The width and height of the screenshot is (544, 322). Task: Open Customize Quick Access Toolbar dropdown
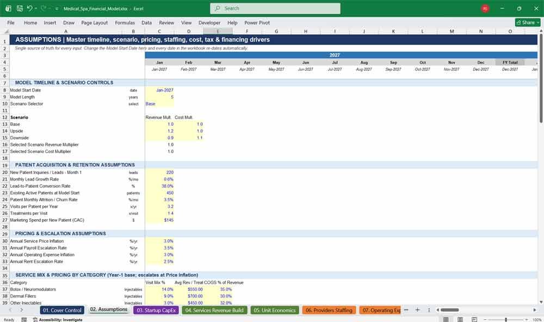pyautogui.click(x=57, y=9)
